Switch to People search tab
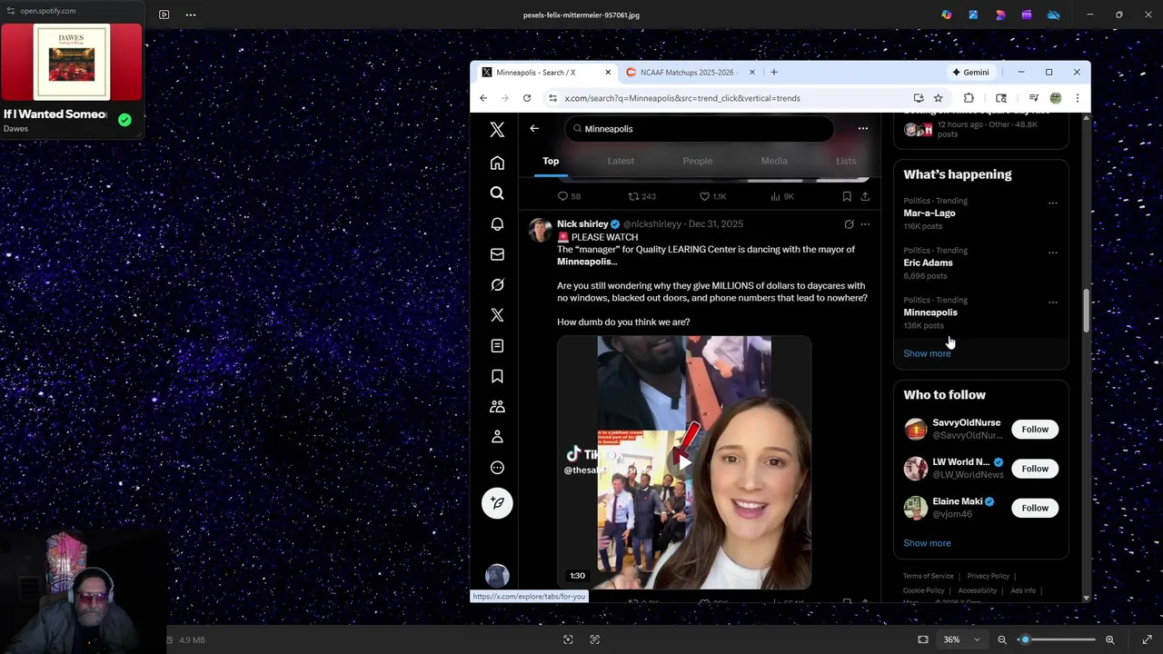The width and height of the screenshot is (1163, 654). [698, 161]
